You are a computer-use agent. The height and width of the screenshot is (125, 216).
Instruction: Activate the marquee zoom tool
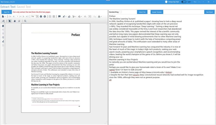[19, 21]
